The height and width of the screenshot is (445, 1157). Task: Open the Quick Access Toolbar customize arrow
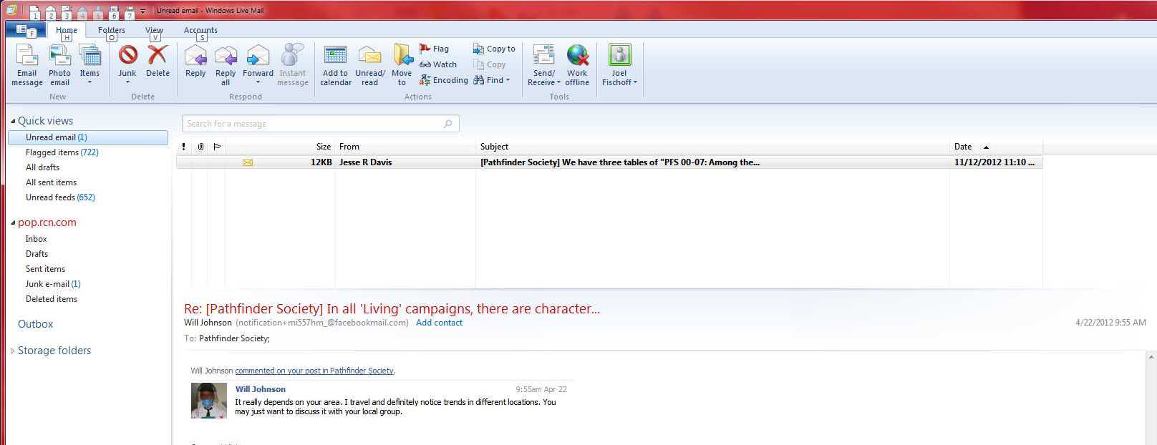point(143,11)
